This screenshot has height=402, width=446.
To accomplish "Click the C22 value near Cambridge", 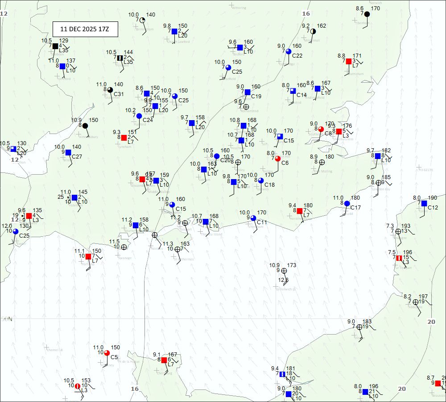I will coord(297,55).
